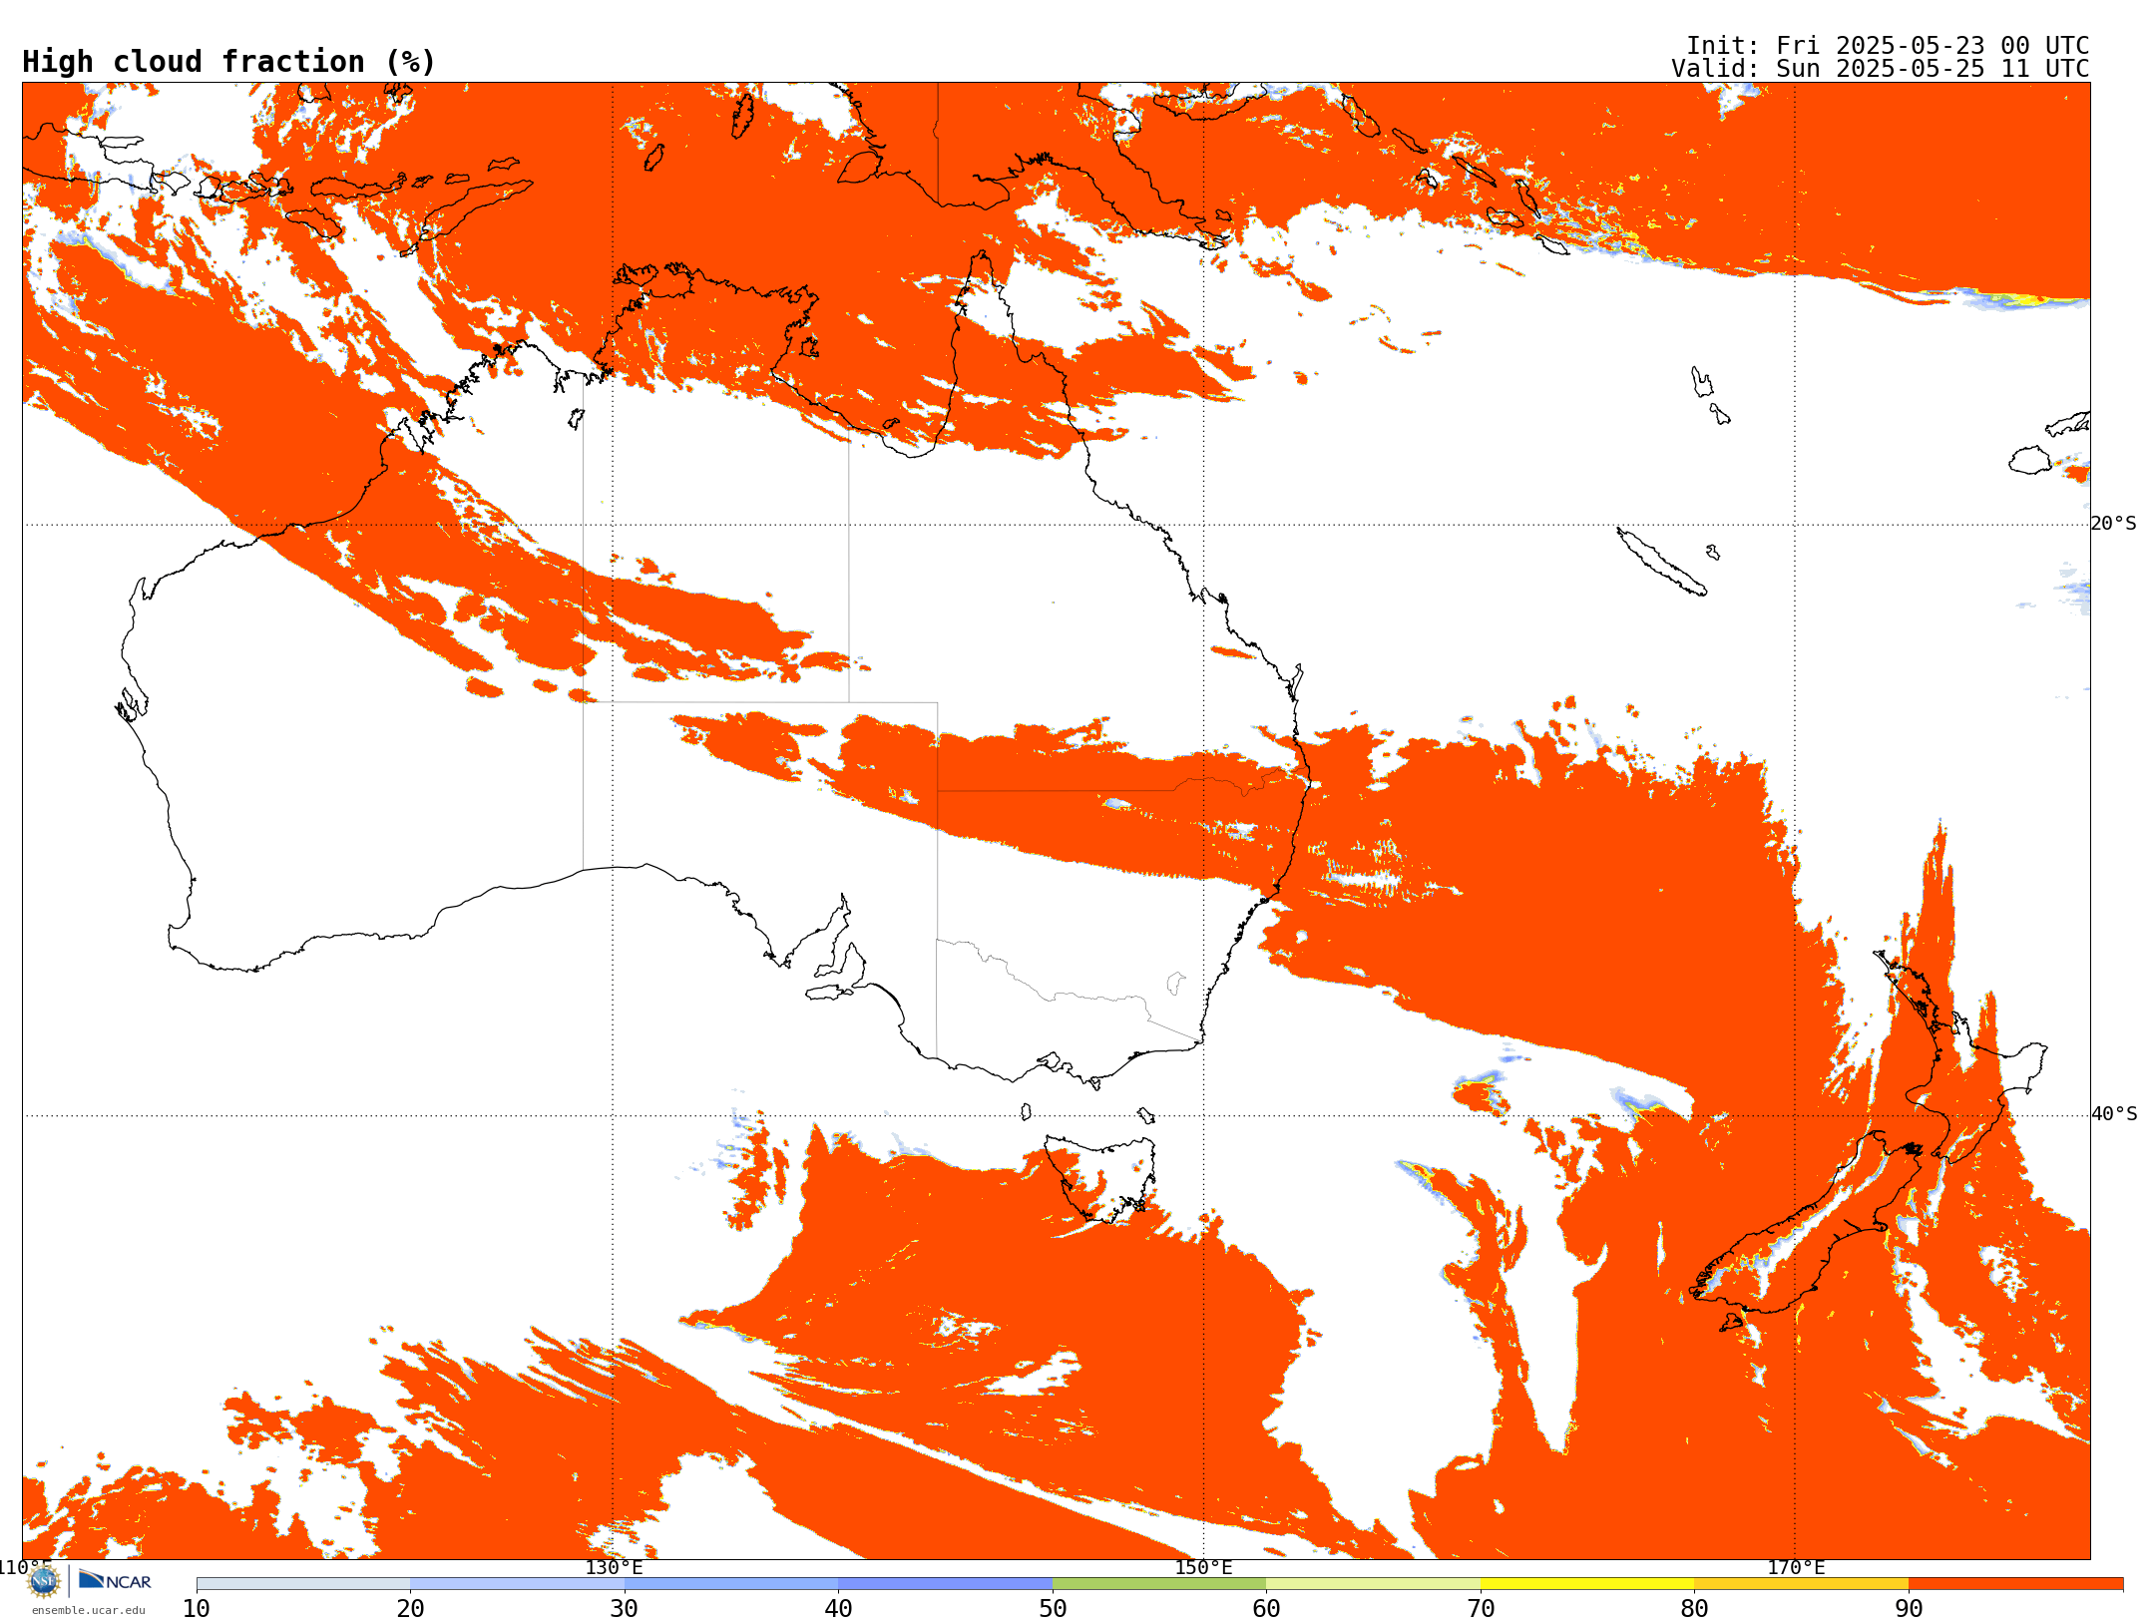Click the 20–30 light blue colorbar segment
The image size is (2155, 1622).
pyautogui.click(x=517, y=1584)
